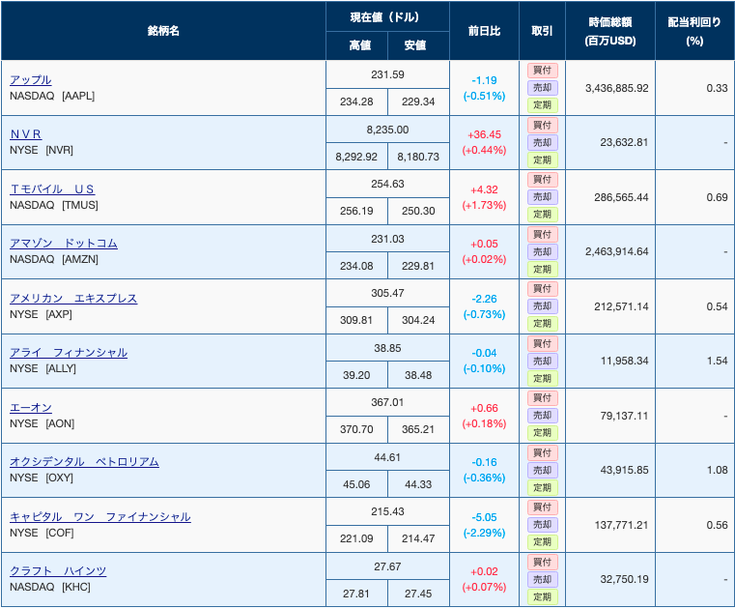Select change value +36.45 (+0.44%)
The height and width of the screenshot is (609, 735).
(x=484, y=142)
